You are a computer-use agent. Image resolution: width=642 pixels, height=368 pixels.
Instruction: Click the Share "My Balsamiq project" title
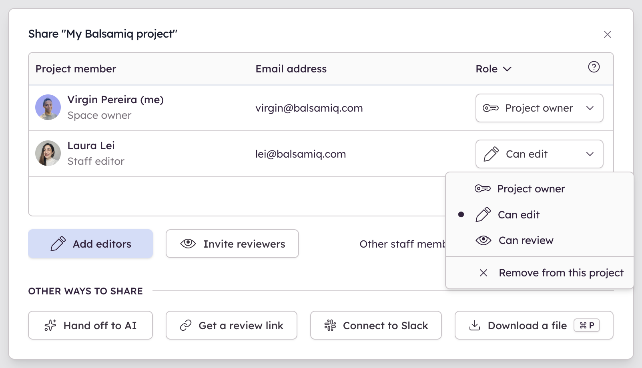(x=102, y=34)
